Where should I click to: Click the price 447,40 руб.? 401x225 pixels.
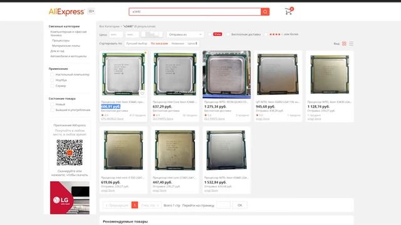(162, 182)
